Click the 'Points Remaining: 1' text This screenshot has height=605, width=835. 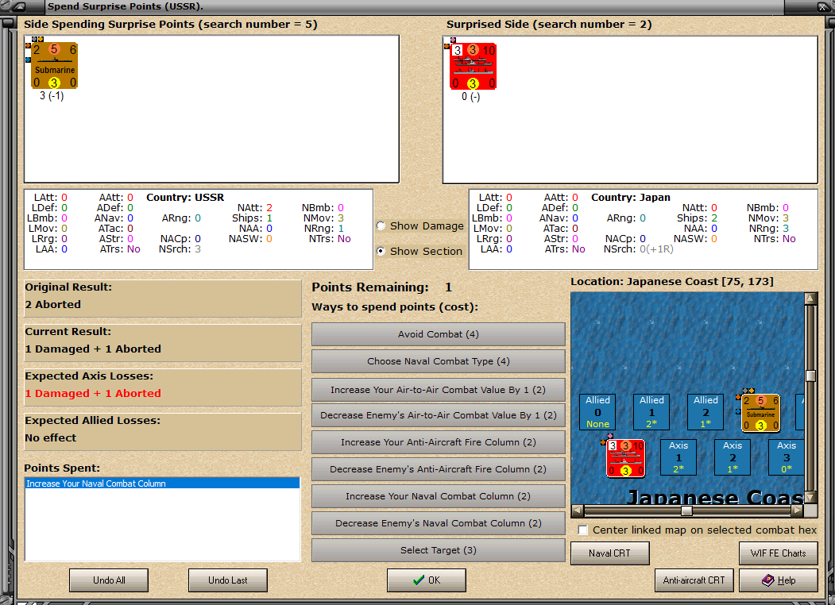(382, 287)
